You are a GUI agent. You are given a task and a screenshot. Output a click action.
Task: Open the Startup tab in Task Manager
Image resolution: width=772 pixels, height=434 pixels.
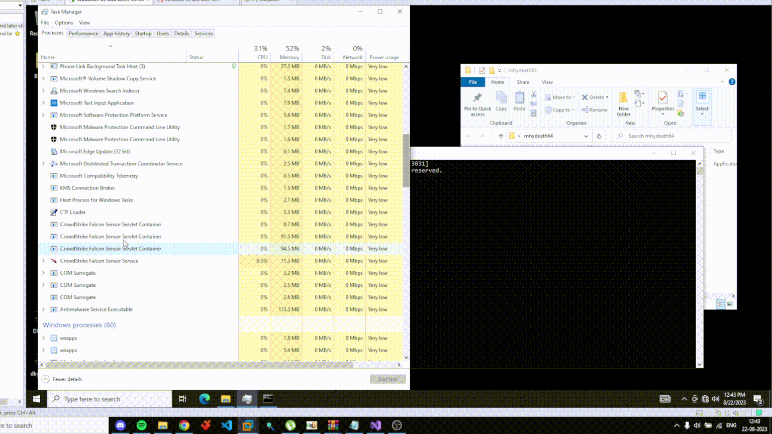[143, 34]
